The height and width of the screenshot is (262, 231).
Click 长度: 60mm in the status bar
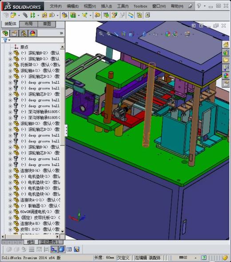tap(104, 258)
